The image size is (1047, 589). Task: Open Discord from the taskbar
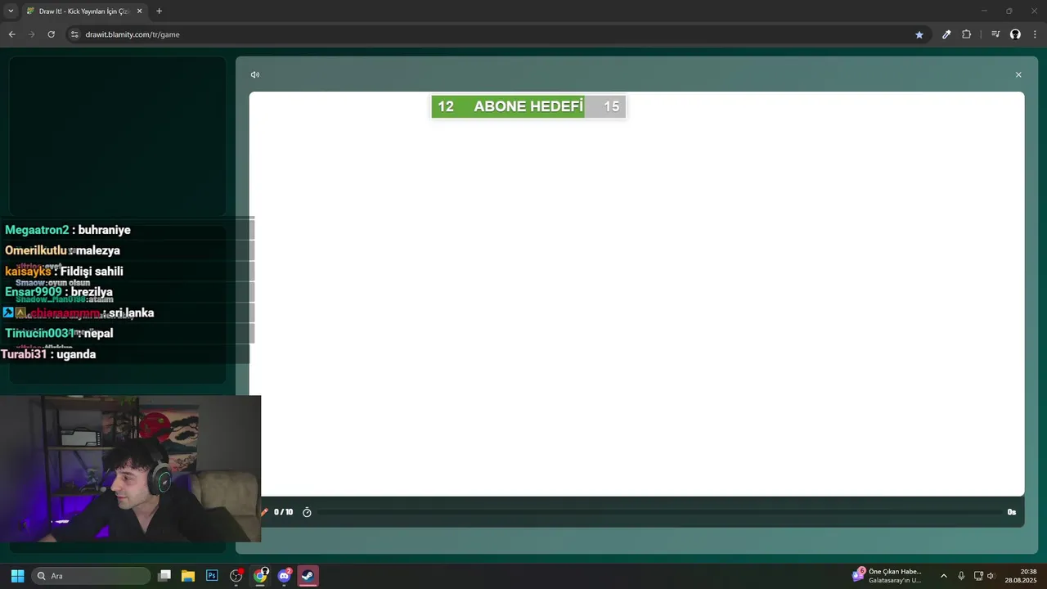click(284, 576)
